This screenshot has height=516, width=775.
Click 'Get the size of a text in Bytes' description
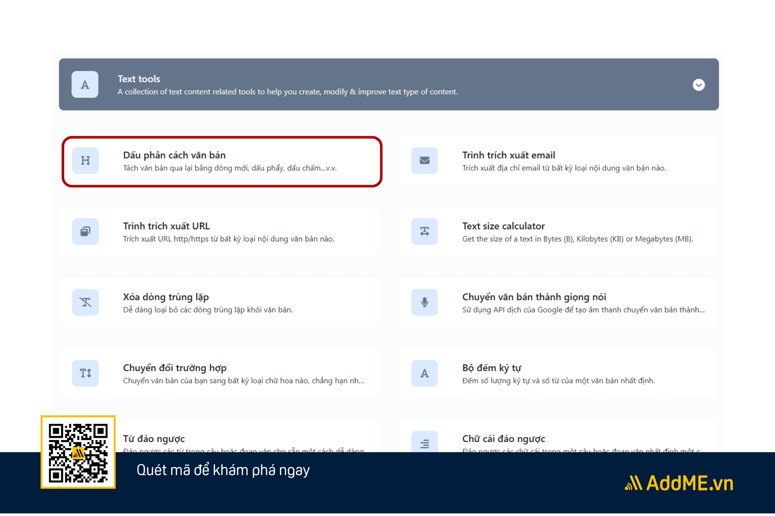[577, 239]
